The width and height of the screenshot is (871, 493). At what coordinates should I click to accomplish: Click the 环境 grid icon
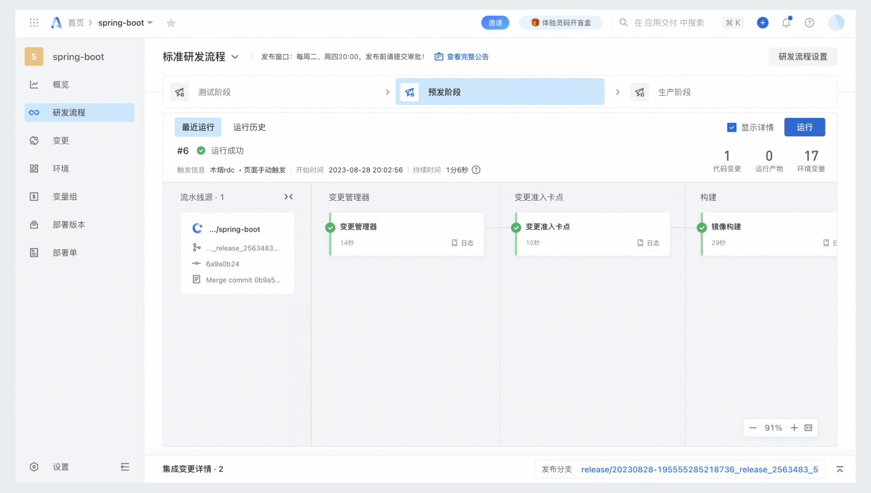[x=34, y=168]
